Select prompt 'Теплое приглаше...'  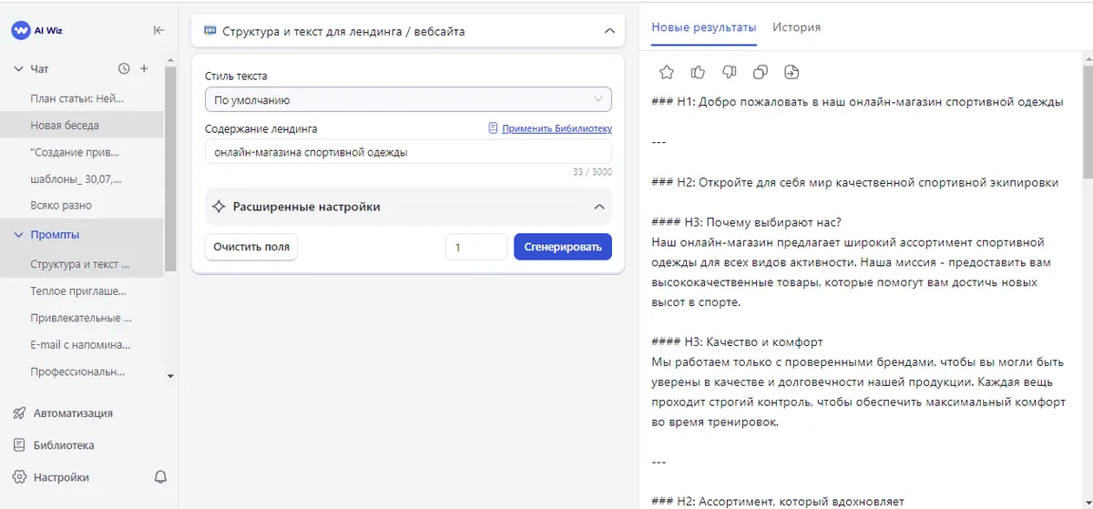(82, 291)
